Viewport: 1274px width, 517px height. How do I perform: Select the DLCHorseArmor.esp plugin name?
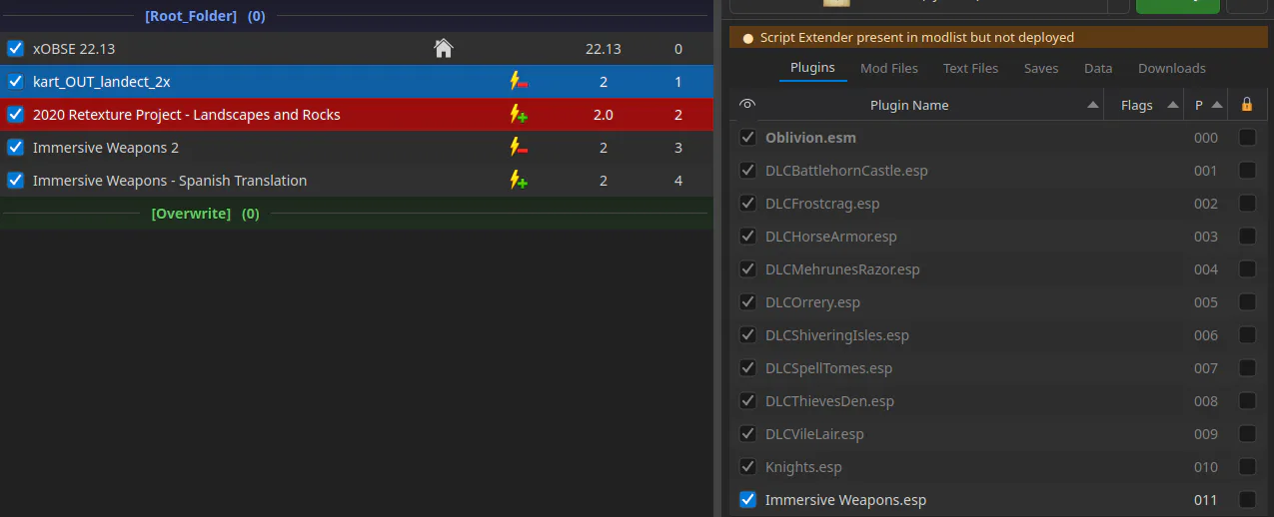(831, 237)
